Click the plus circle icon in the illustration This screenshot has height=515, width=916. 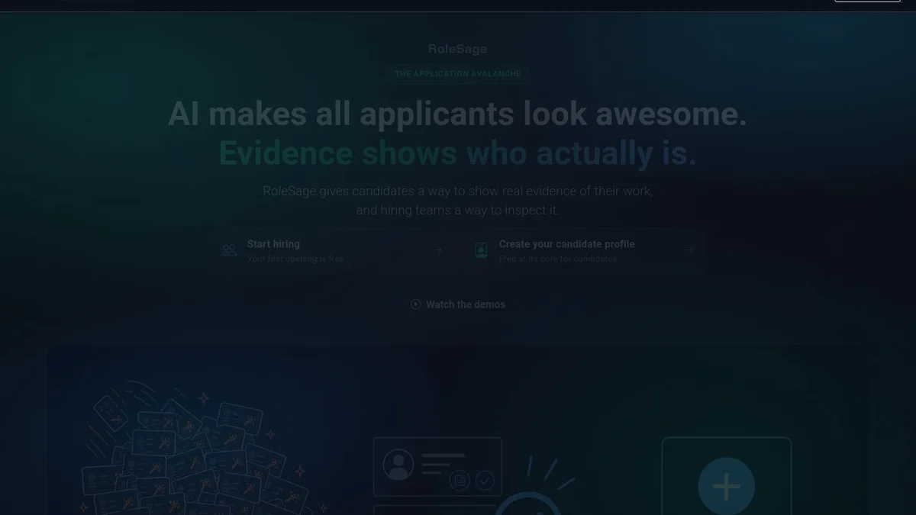click(727, 486)
